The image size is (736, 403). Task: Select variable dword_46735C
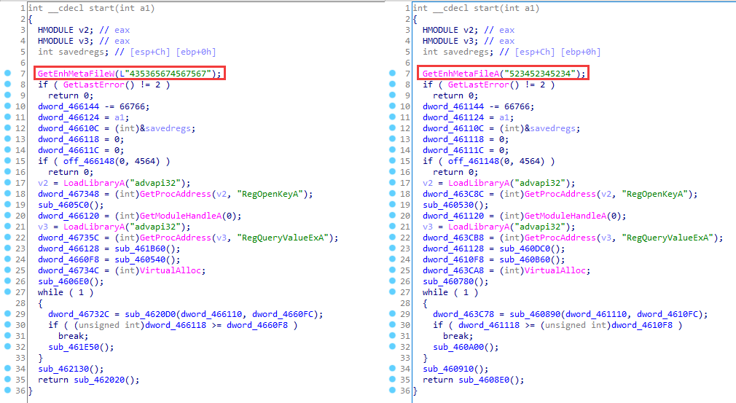[68, 238]
